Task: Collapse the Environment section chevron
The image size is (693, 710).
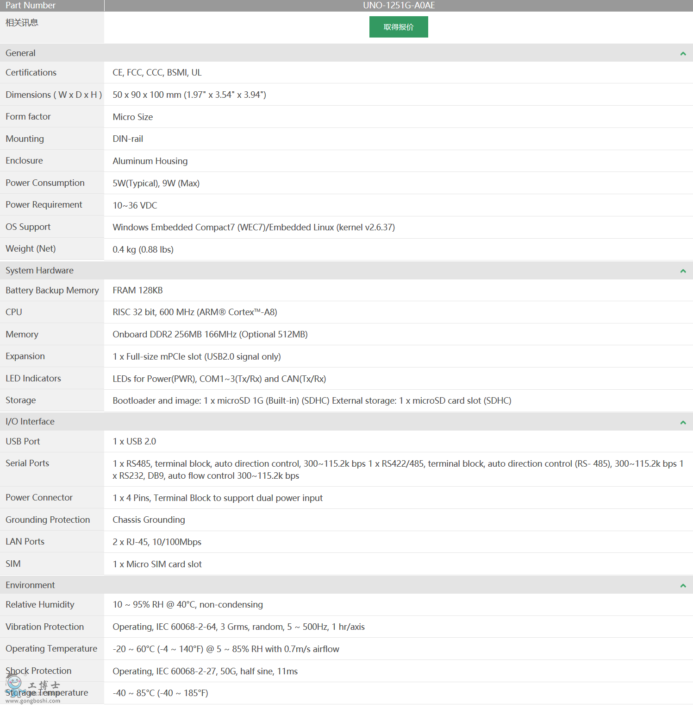Action: (x=683, y=586)
